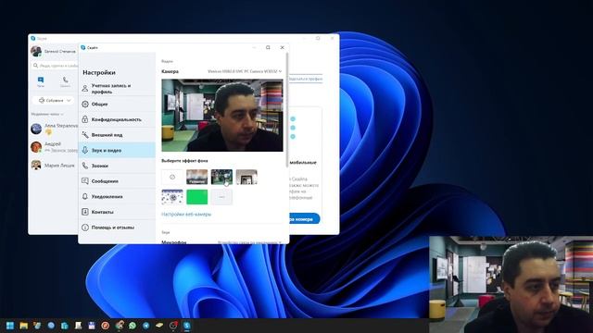The height and width of the screenshot is (333, 593).
Task: Click the speech-bubble icon beside "Сообщения"
Action: [x=85, y=181]
